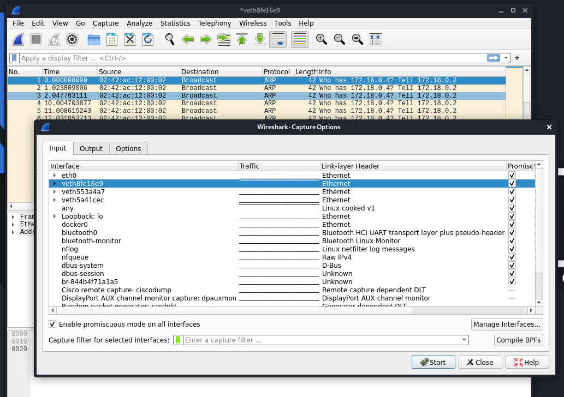This screenshot has width=564, height=397.
Task: Close this capture file icon
Action: pyautogui.click(x=130, y=39)
